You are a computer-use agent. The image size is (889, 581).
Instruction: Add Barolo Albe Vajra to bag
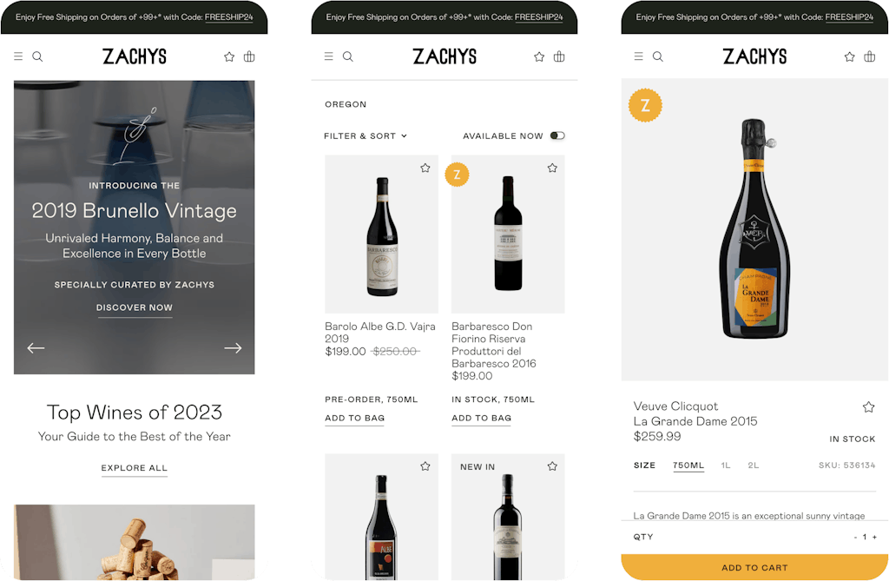[x=355, y=418]
